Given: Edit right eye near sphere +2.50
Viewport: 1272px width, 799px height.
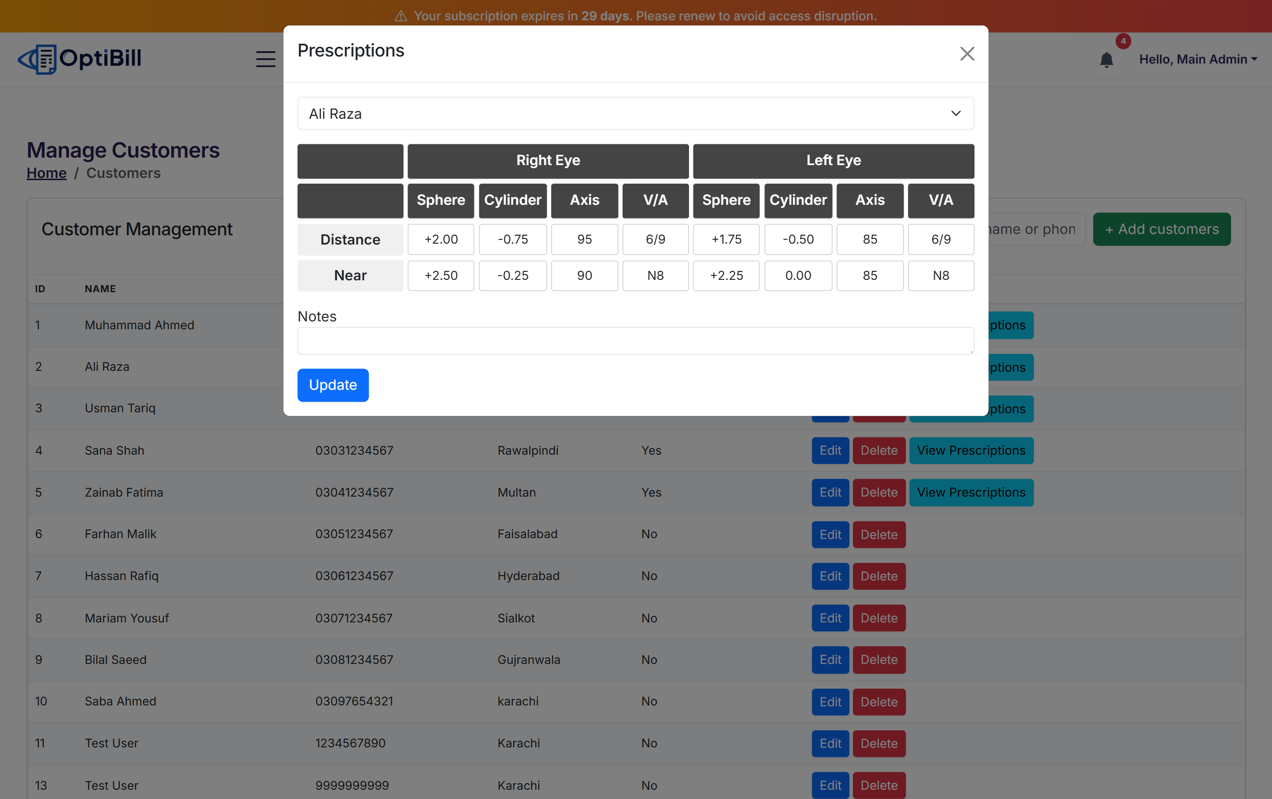Looking at the screenshot, I should pyautogui.click(x=441, y=275).
